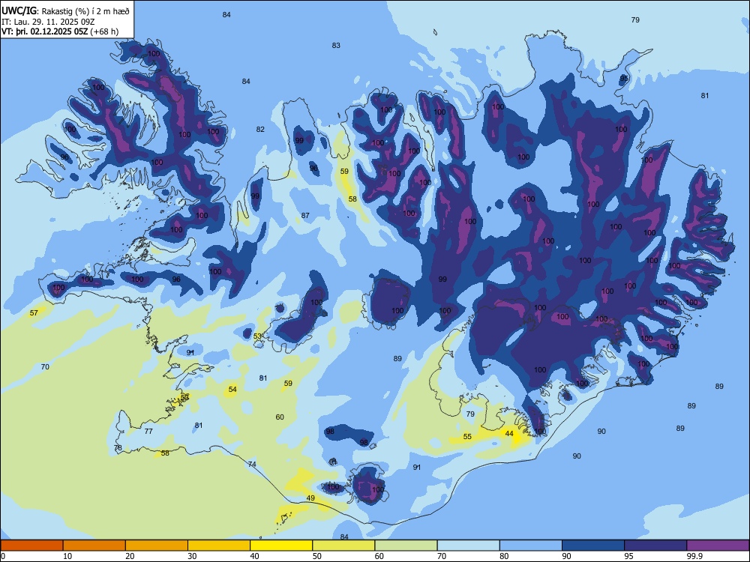750x562 pixels.
Task: Click the 'VT: þri. 02.12.2025 05Z' valid time
Action: [x=45, y=32]
